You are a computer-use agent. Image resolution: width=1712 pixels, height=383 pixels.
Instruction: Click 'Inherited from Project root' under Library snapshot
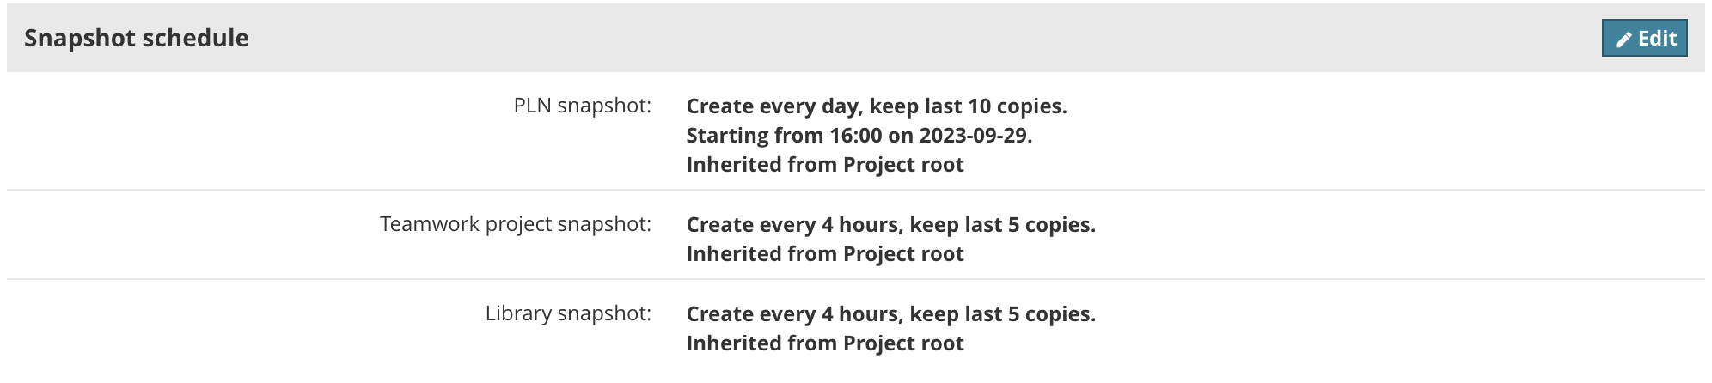point(825,343)
